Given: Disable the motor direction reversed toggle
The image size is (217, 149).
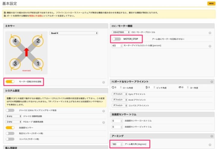Looking at the screenshot, I should coord(10,82).
